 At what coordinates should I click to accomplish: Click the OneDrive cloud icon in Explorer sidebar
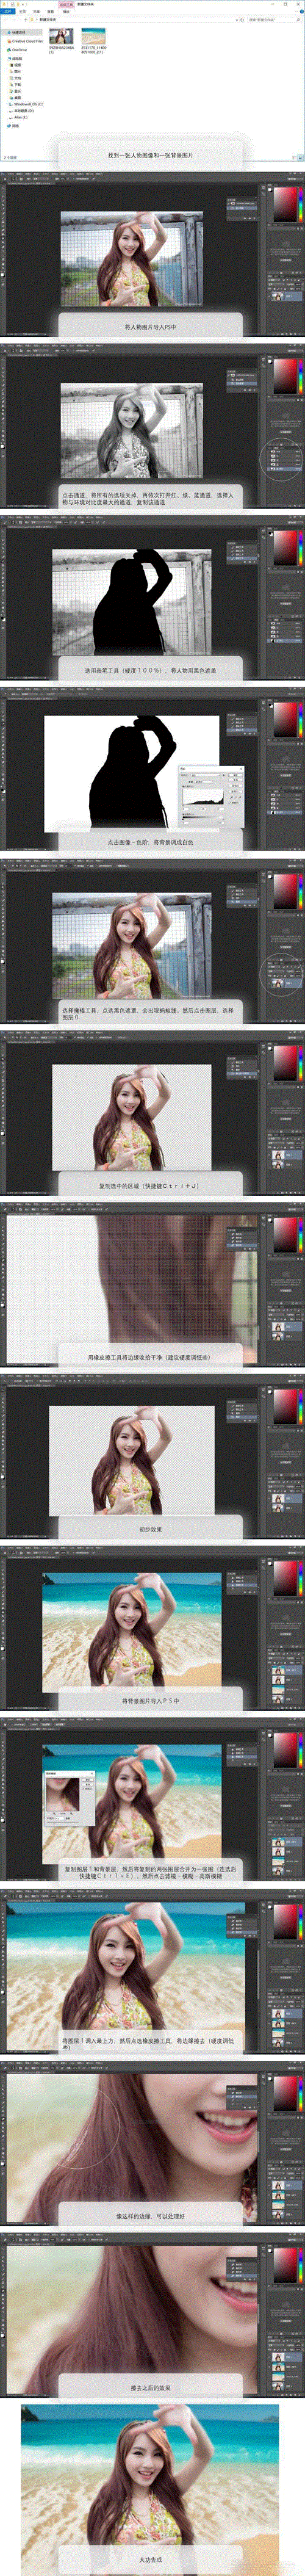pyautogui.click(x=9, y=49)
